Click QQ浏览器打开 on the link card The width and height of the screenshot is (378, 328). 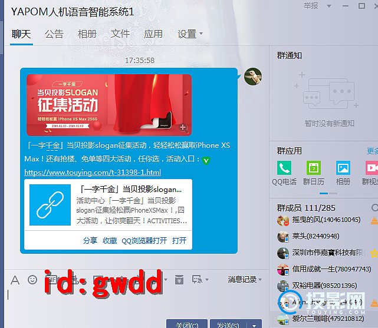(x=144, y=240)
